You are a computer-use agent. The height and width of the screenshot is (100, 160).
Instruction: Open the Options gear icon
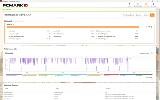click(x=153, y=4)
